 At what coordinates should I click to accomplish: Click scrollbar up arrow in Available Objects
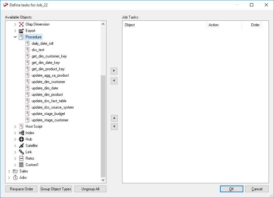pyautogui.click(x=103, y=24)
